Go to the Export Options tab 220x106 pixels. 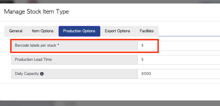coord(117,31)
